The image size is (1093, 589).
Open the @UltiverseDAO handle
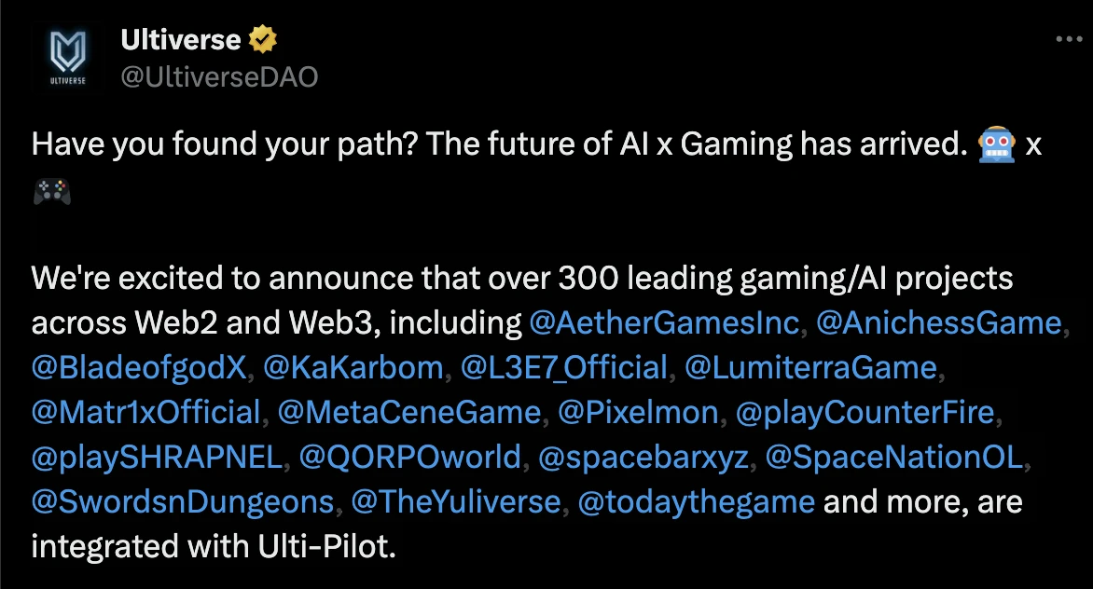pos(219,76)
